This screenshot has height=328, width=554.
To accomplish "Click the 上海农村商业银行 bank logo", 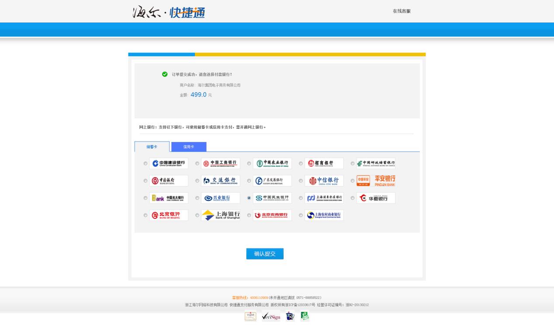I will tap(324, 215).
